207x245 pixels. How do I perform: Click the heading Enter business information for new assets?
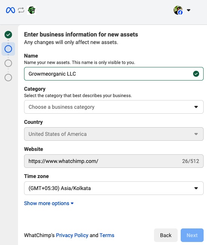coord(81,34)
